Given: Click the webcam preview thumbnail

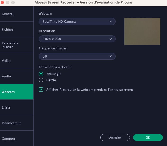Looking at the screenshot, I should 142,31.
